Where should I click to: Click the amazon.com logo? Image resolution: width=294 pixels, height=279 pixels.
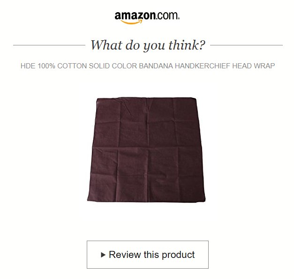pos(147,18)
